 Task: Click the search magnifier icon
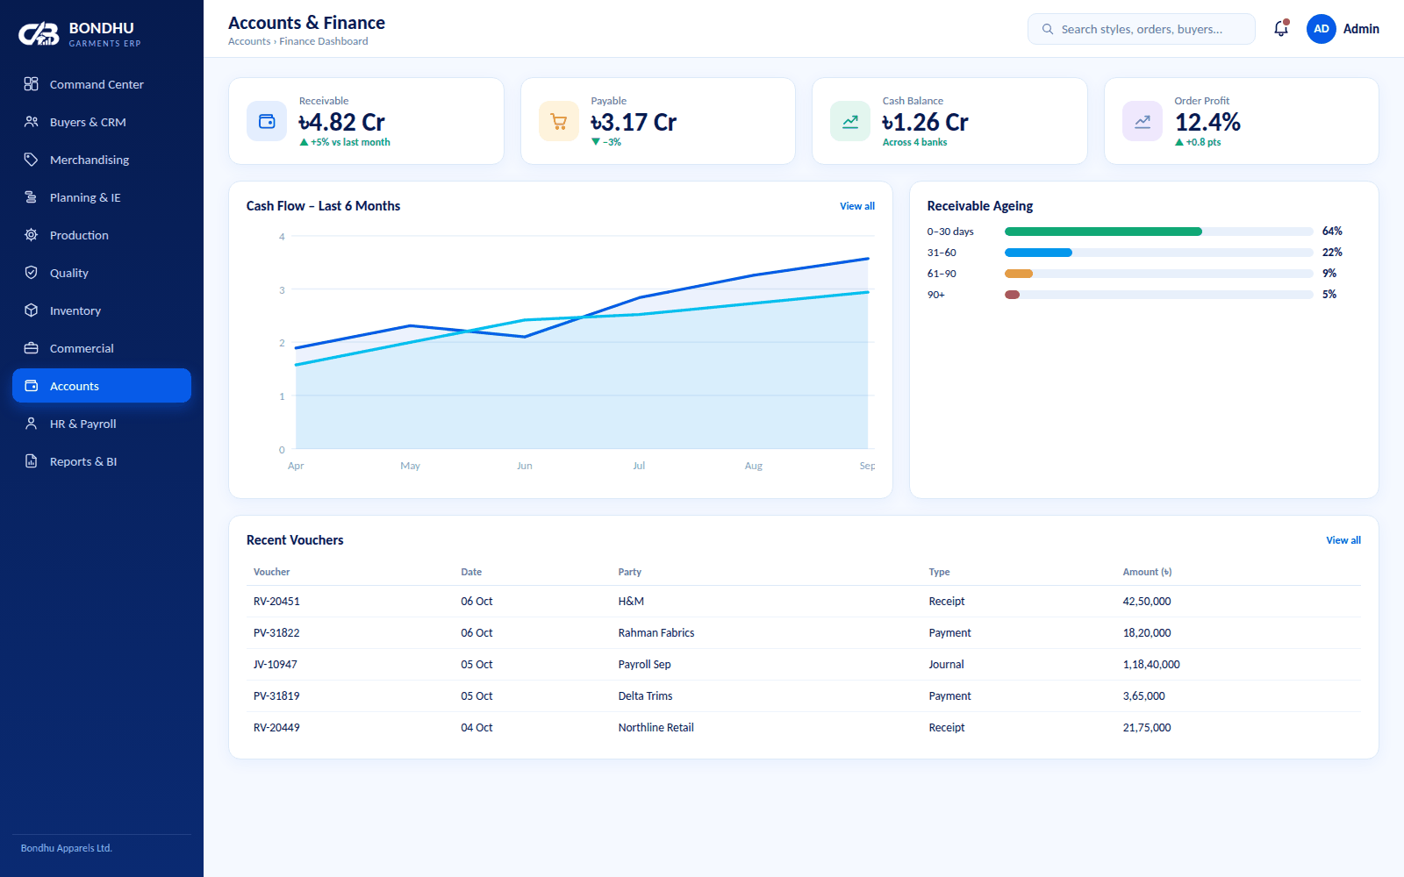coord(1048,29)
